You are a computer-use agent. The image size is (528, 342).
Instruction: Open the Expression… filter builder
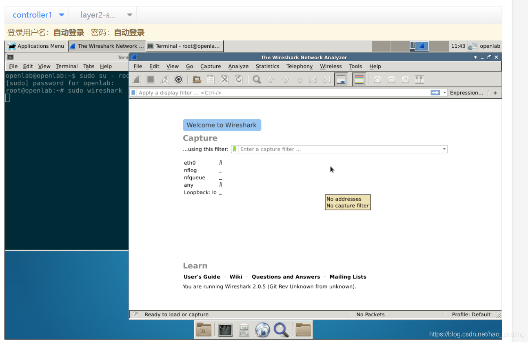pos(466,93)
